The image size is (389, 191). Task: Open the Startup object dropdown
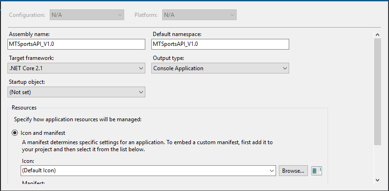77,92
